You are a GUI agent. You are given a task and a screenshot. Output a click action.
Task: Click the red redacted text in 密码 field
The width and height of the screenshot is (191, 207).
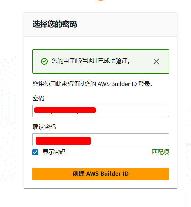click(65, 110)
